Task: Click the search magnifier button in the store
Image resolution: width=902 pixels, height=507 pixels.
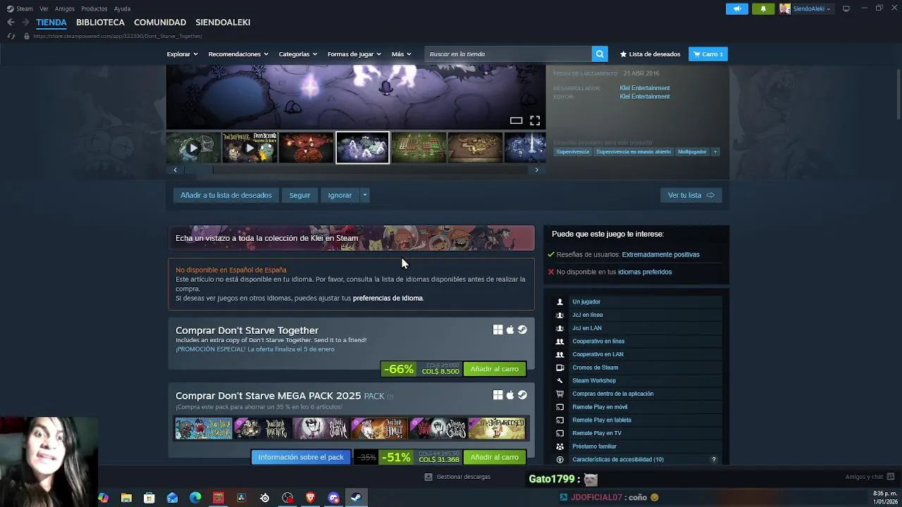Action: pos(600,54)
